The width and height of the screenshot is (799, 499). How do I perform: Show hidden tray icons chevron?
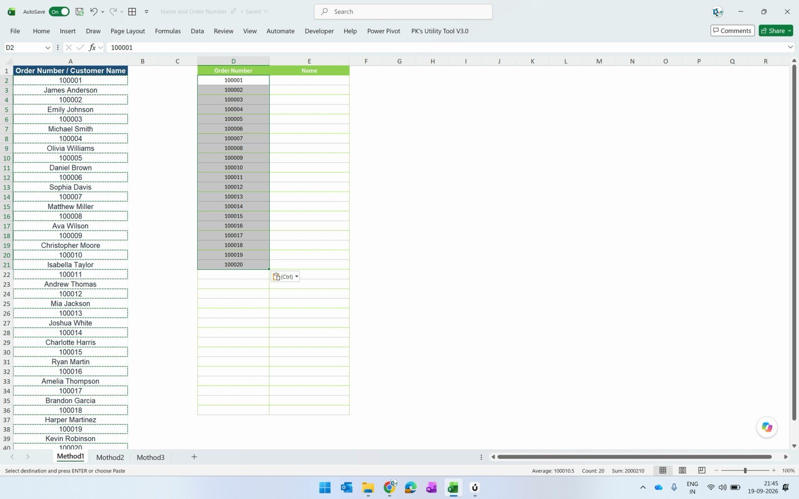[643, 488]
